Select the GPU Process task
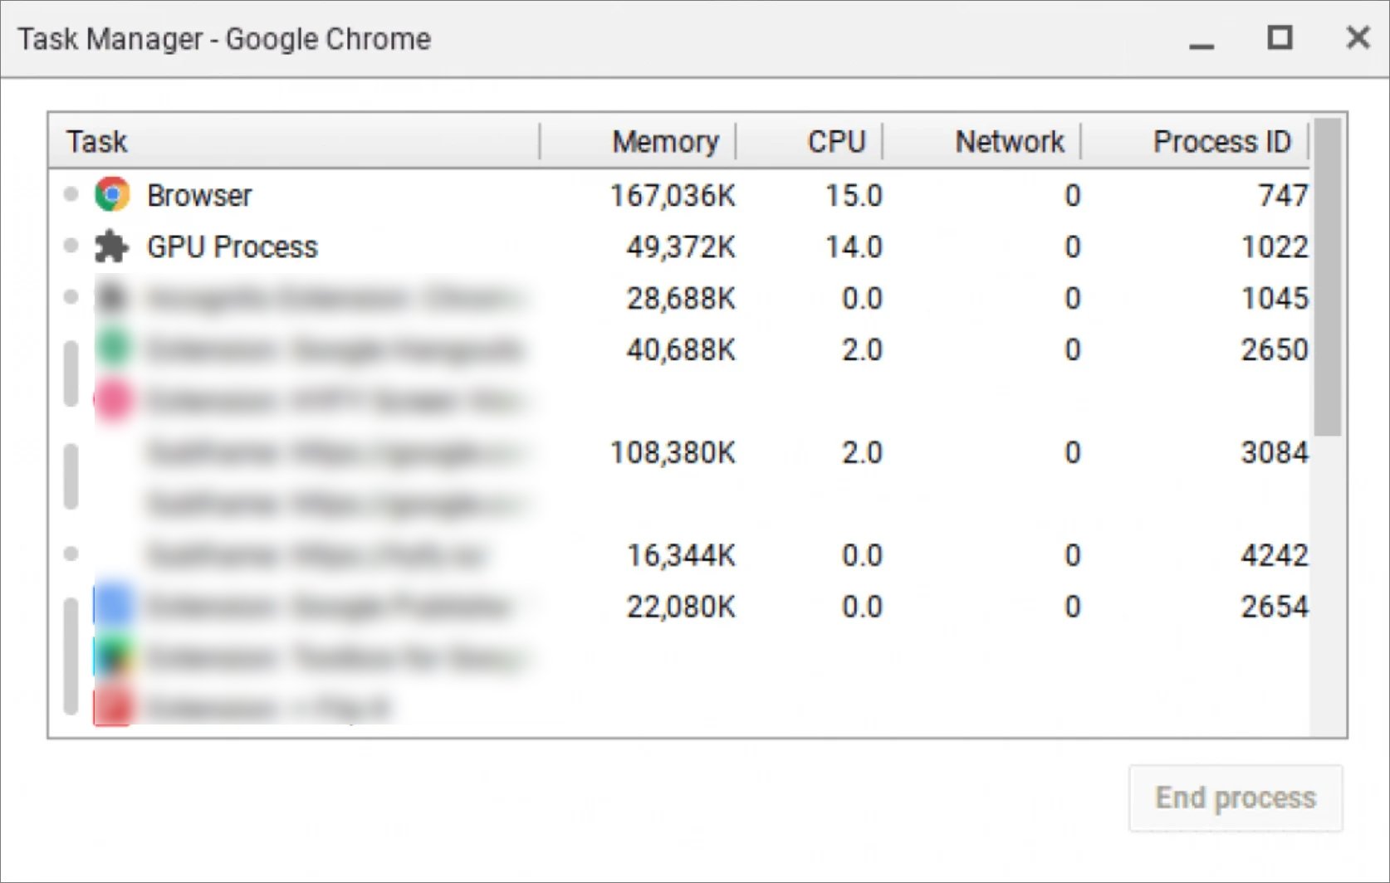 [x=679, y=247]
